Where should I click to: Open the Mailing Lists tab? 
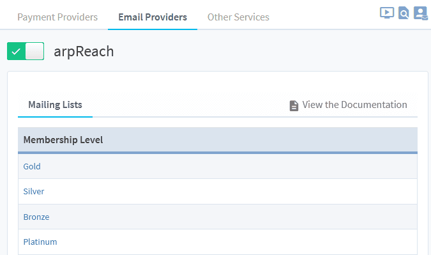pyautogui.click(x=56, y=105)
